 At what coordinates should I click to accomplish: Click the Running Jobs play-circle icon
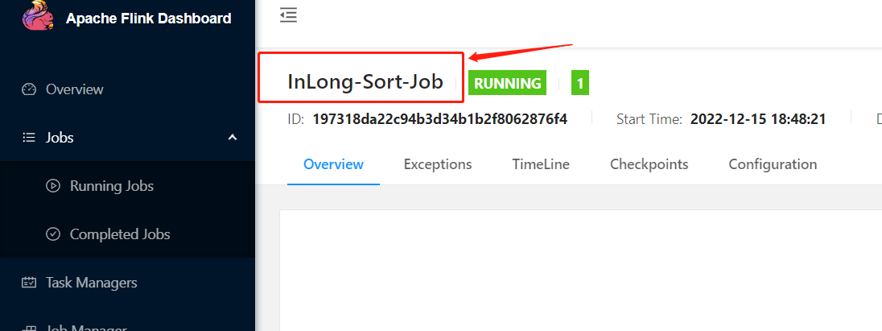[x=53, y=186]
